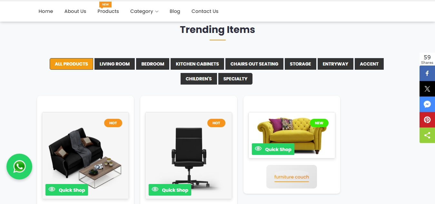435x204 pixels.
Task: Pin the page using the Pinterest icon
Action: (427, 120)
